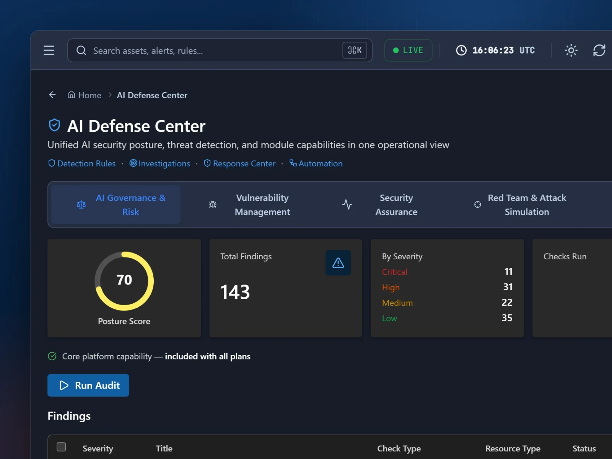Sort by Check Type column header

click(x=399, y=449)
